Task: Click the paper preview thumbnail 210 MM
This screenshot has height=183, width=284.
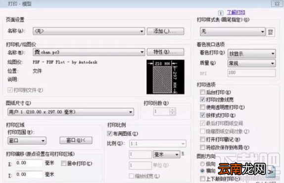Action: 165,77
